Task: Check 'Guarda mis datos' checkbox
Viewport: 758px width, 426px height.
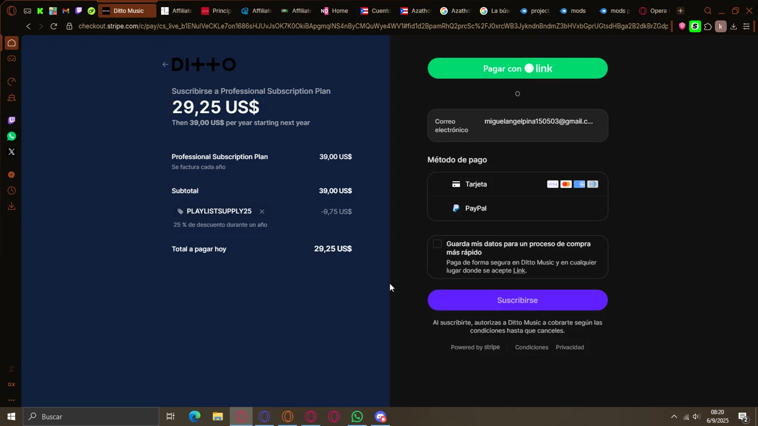Action: pos(437,244)
